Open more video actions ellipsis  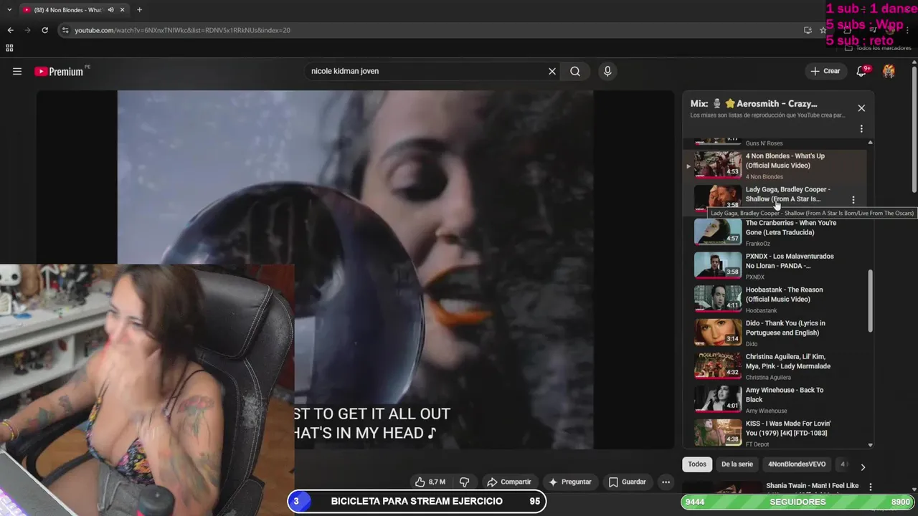[666, 482]
